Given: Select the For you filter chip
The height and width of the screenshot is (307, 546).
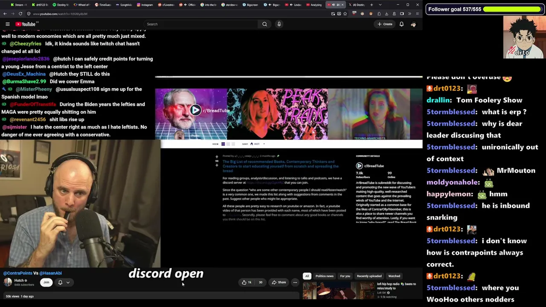Looking at the screenshot, I should point(345,276).
